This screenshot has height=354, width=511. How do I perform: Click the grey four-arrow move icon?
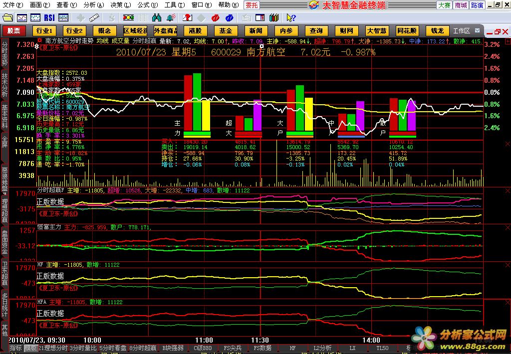coord(80,17)
